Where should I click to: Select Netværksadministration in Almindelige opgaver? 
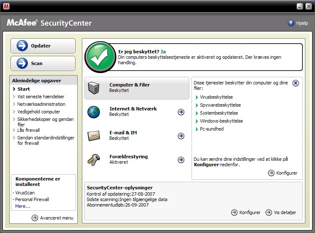click(41, 104)
